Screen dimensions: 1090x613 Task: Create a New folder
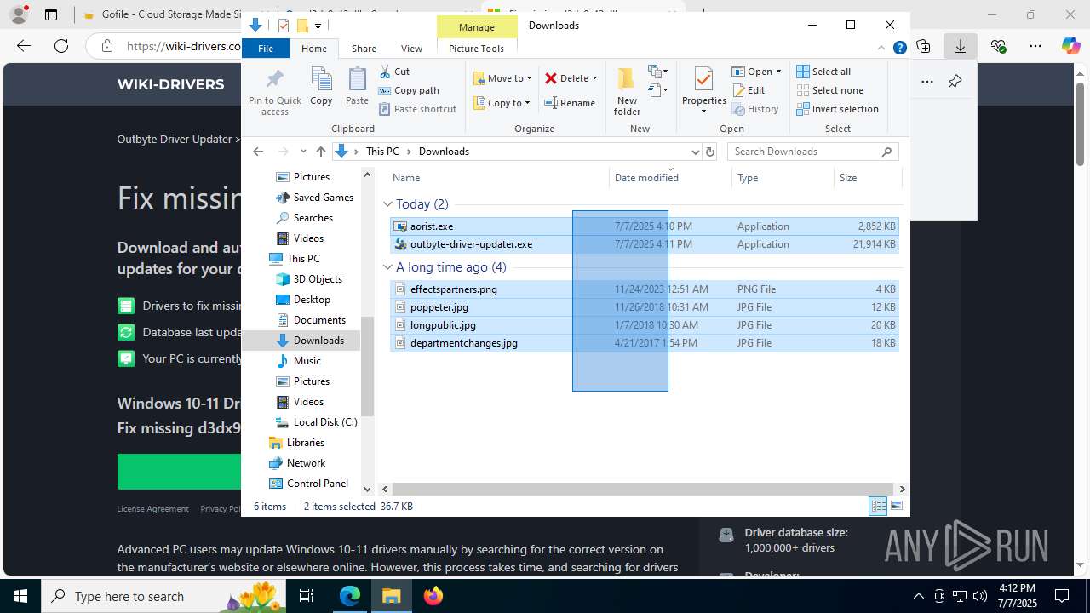click(x=627, y=91)
